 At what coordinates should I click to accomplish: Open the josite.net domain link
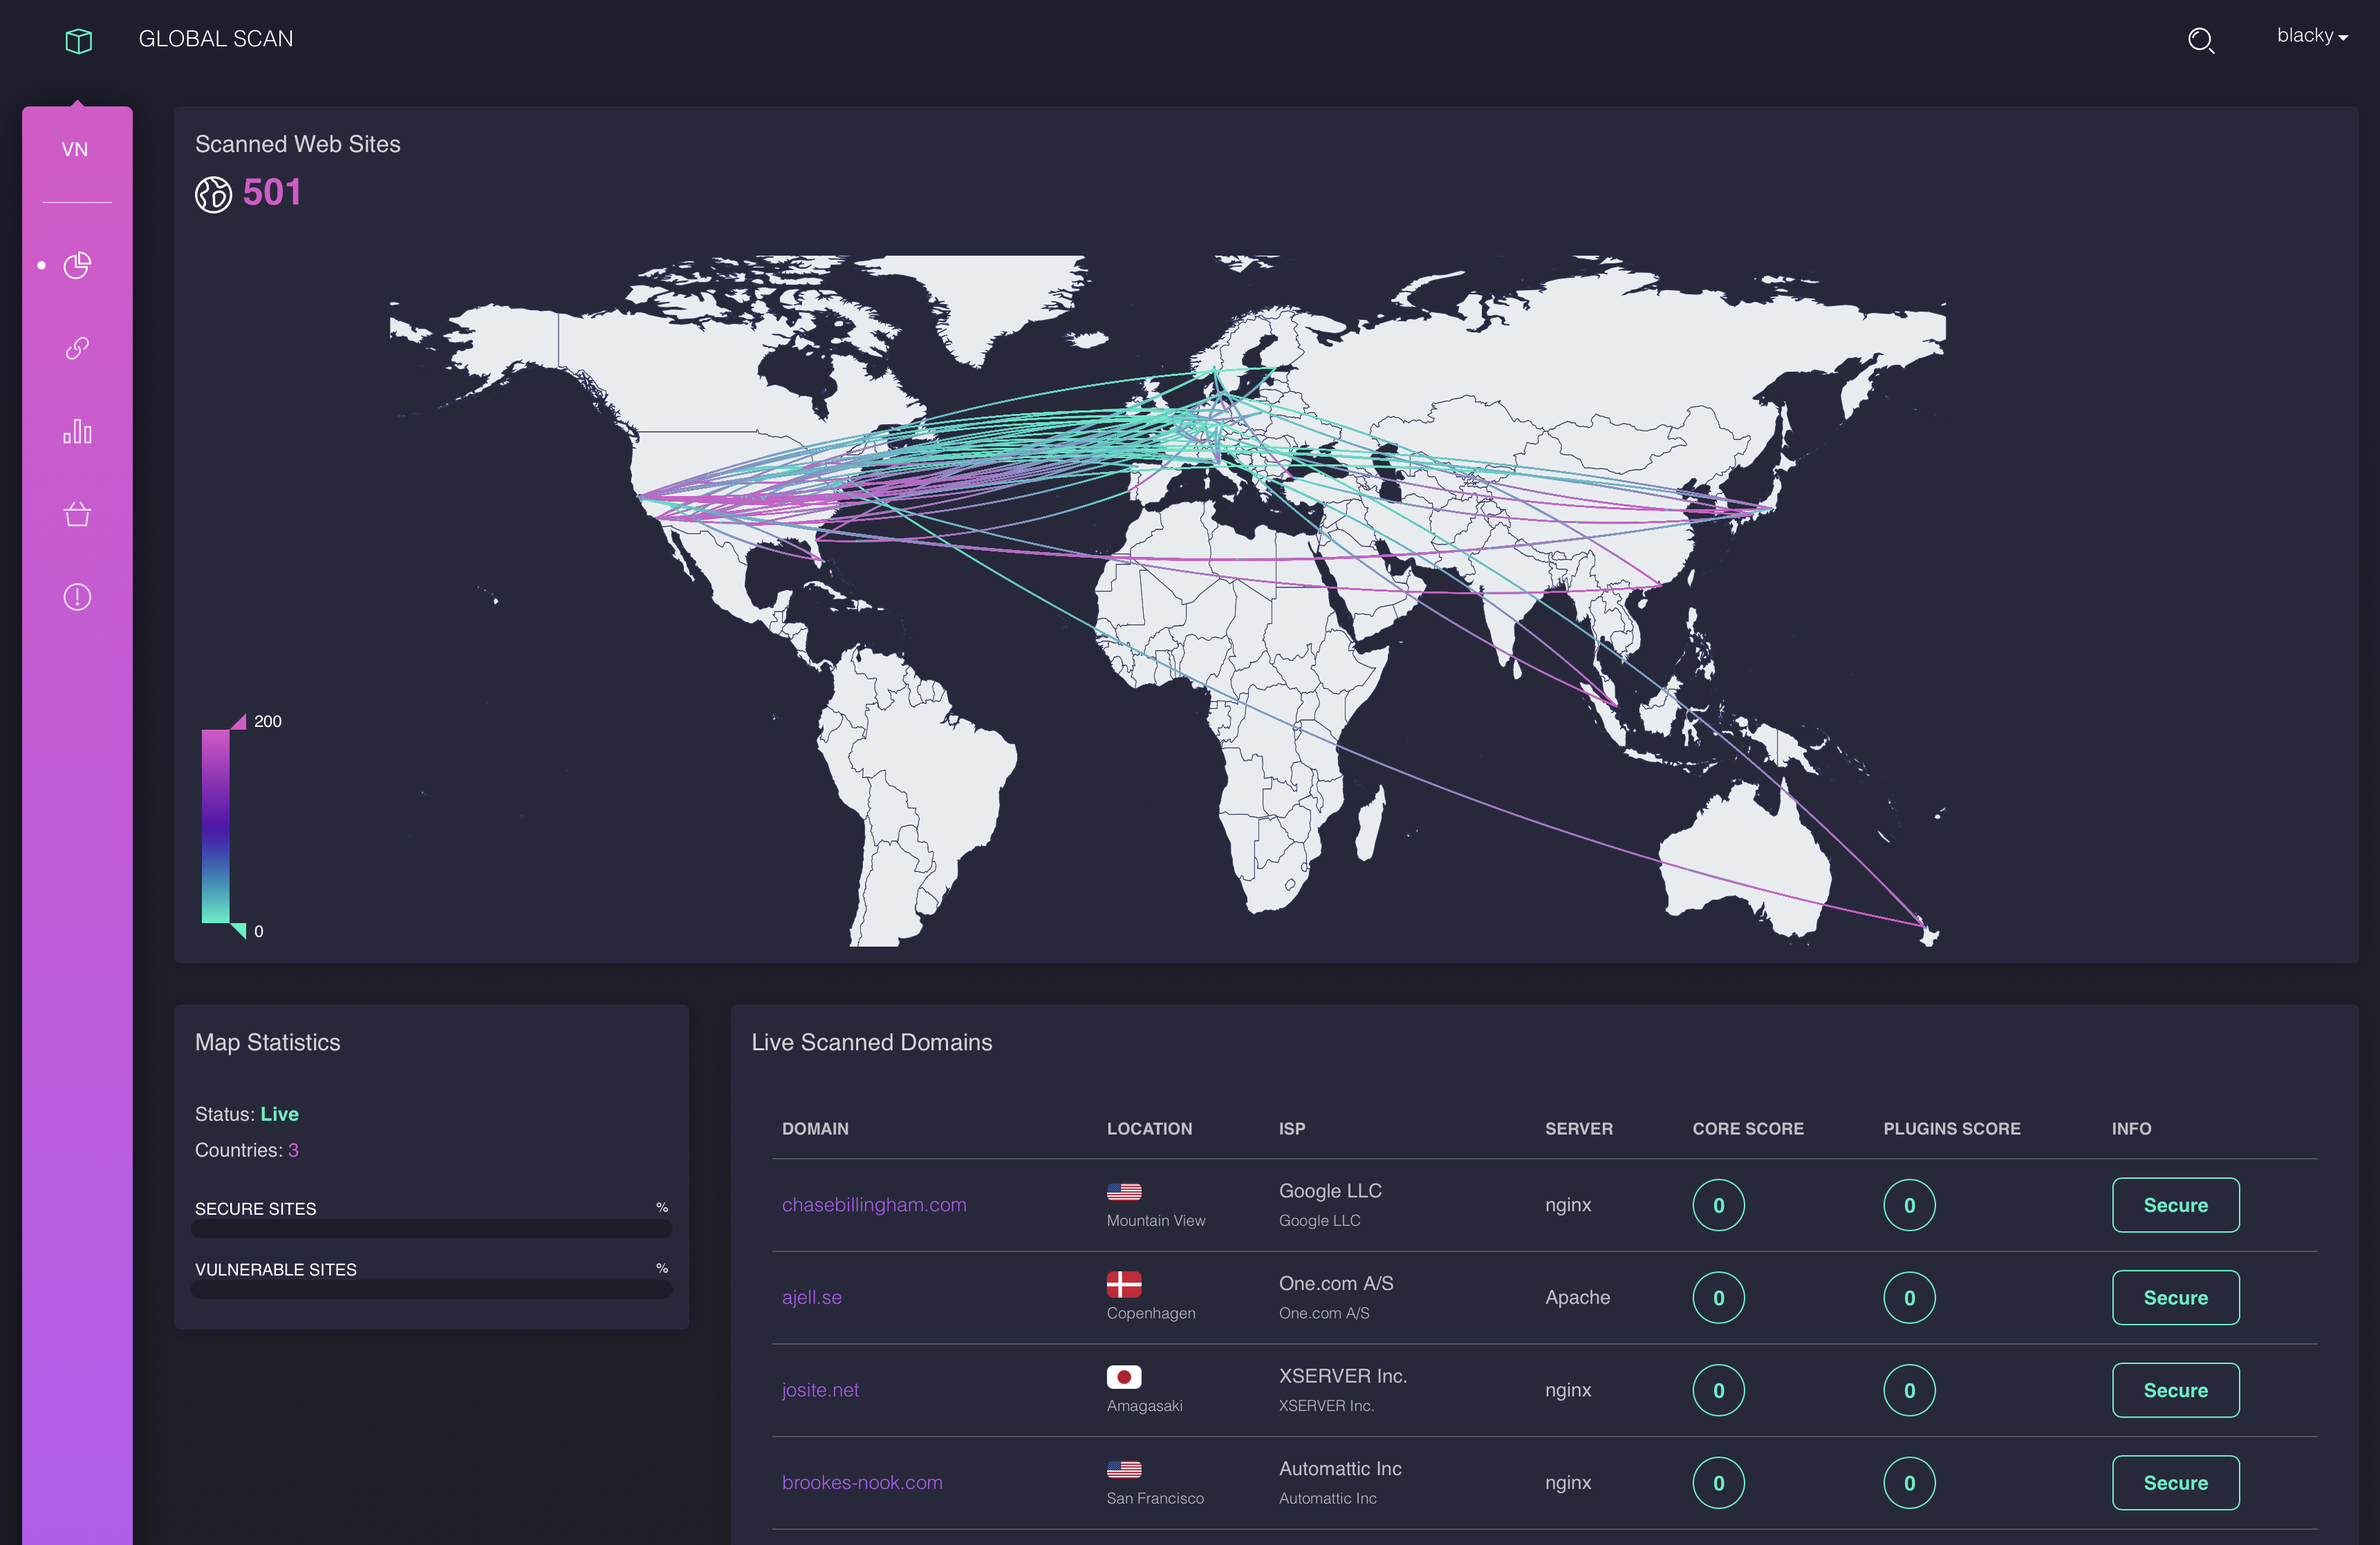click(820, 1390)
